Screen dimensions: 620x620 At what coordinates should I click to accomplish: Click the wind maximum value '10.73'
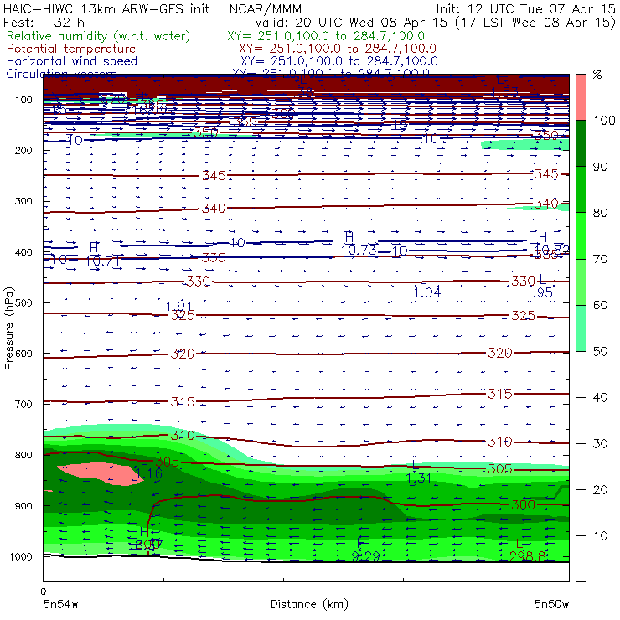[359, 250]
